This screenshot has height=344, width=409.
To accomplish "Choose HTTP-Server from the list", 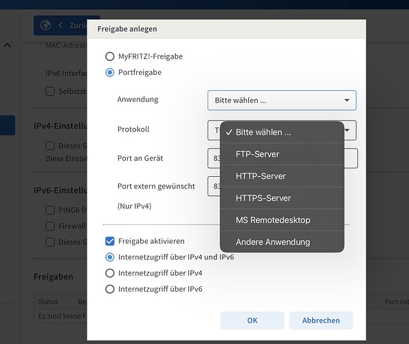I will (282, 176).
